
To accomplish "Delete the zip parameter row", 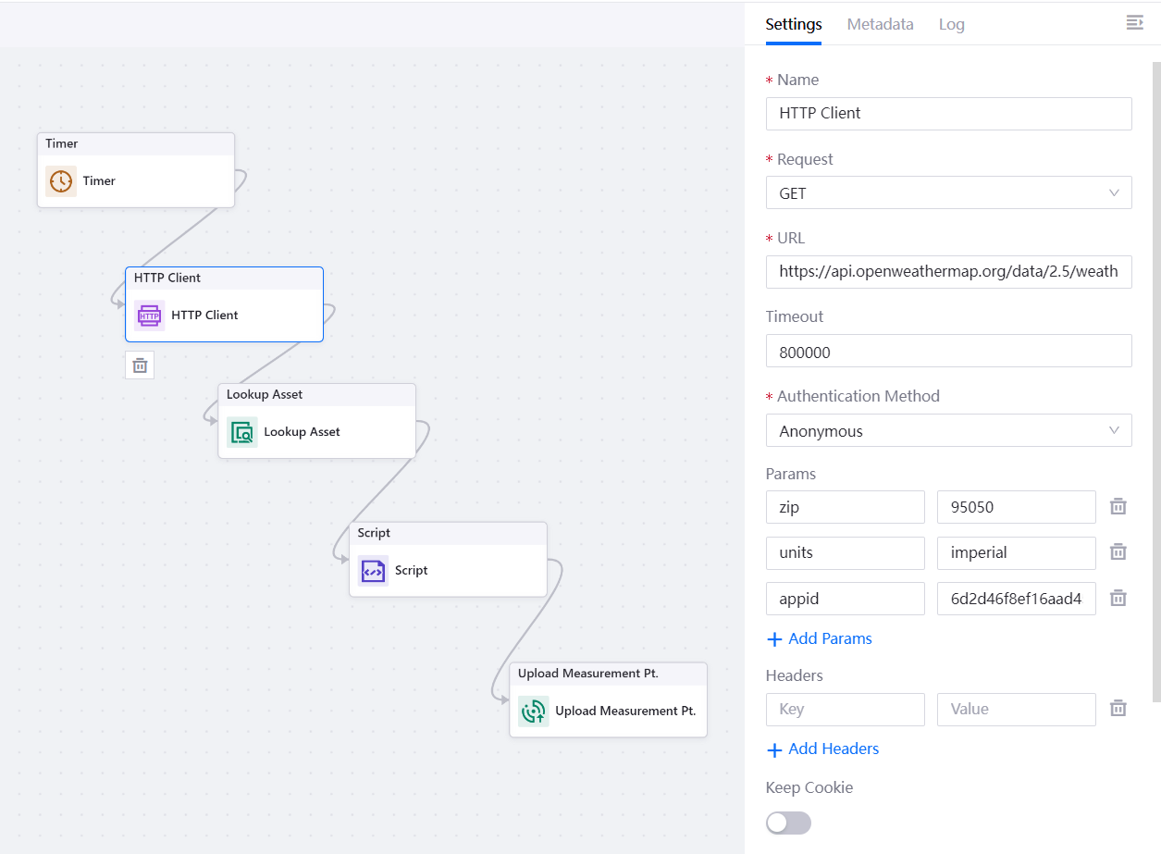I will pyautogui.click(x=1118, y=507).
